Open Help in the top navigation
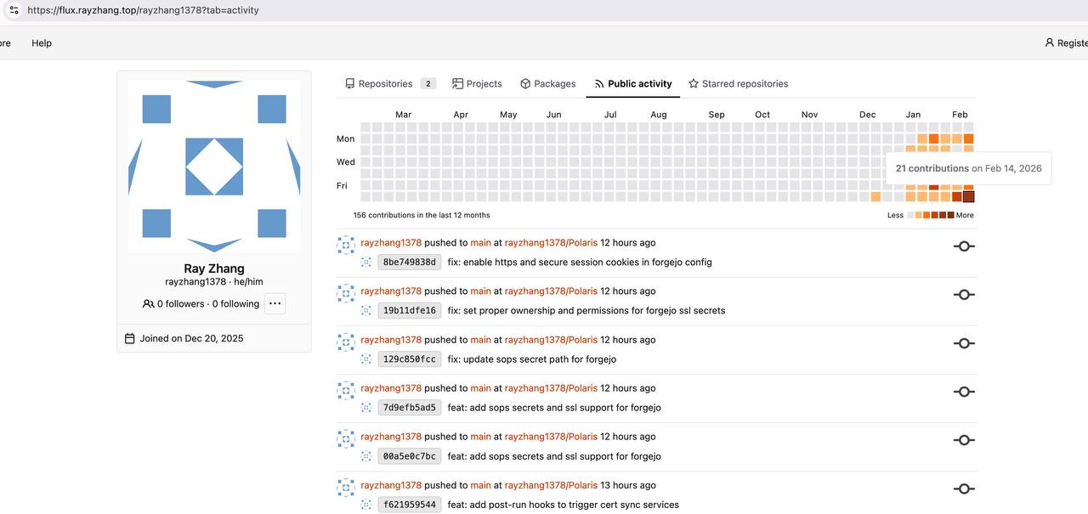This screenshot has height=514, width=1088. [42, 43]
